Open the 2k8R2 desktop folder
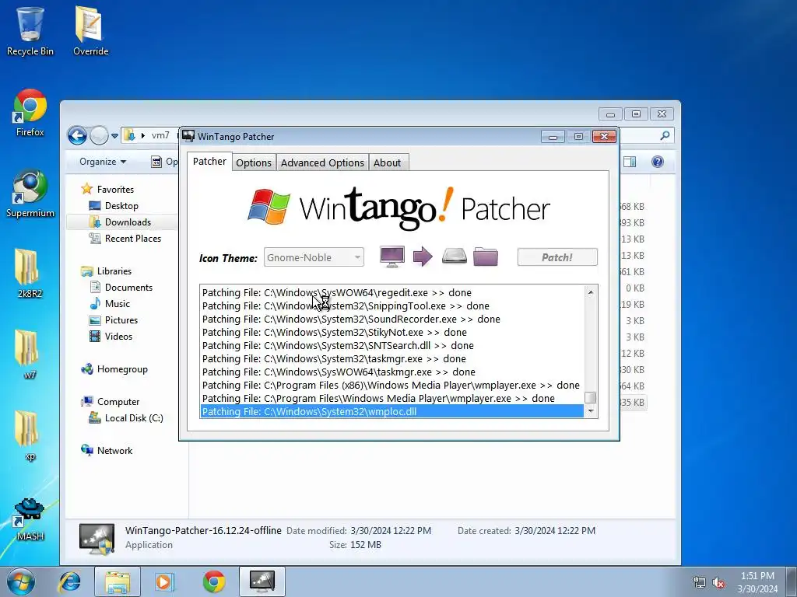The image size is (797, 597). tap(30, 273)
